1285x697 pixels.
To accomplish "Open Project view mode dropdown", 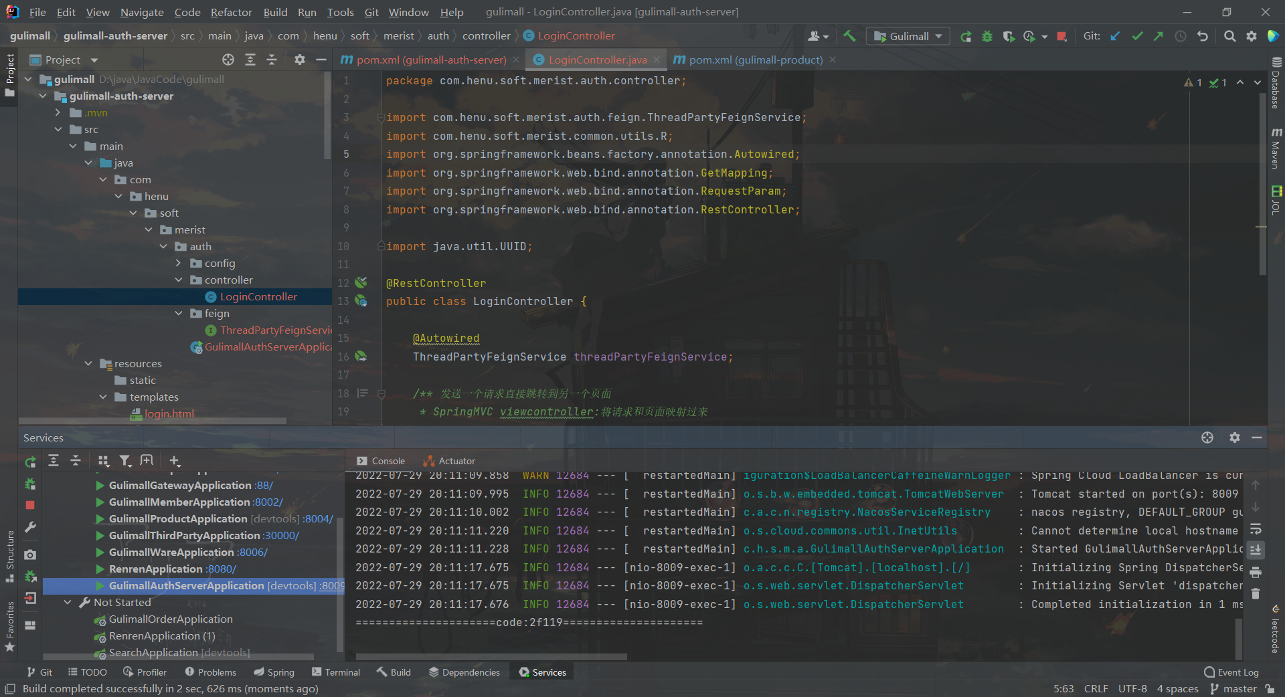I will click(x=94, y=60).
